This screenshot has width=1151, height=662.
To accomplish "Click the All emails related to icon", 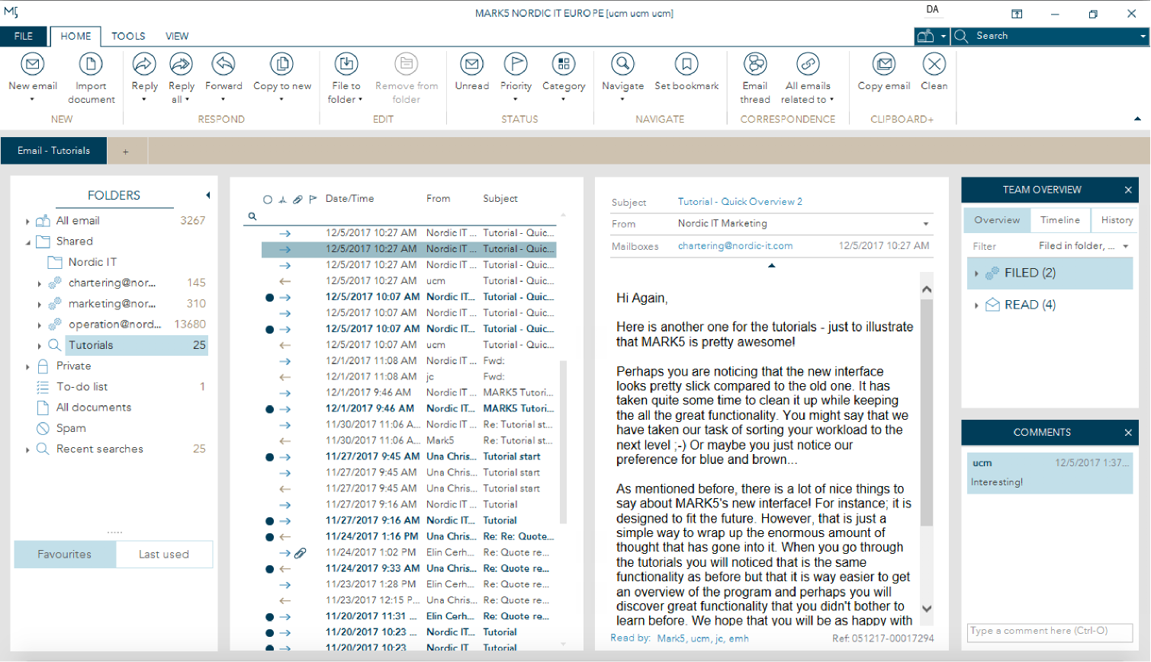I will (808, 64).
